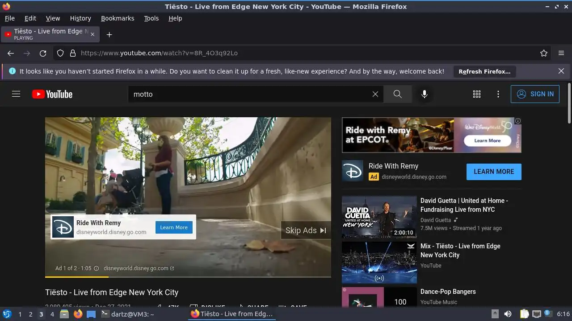The height and width of the screenshot is (321, 572).
Task: Click Learn More in the video ad overlay
Action: point(174,227)
